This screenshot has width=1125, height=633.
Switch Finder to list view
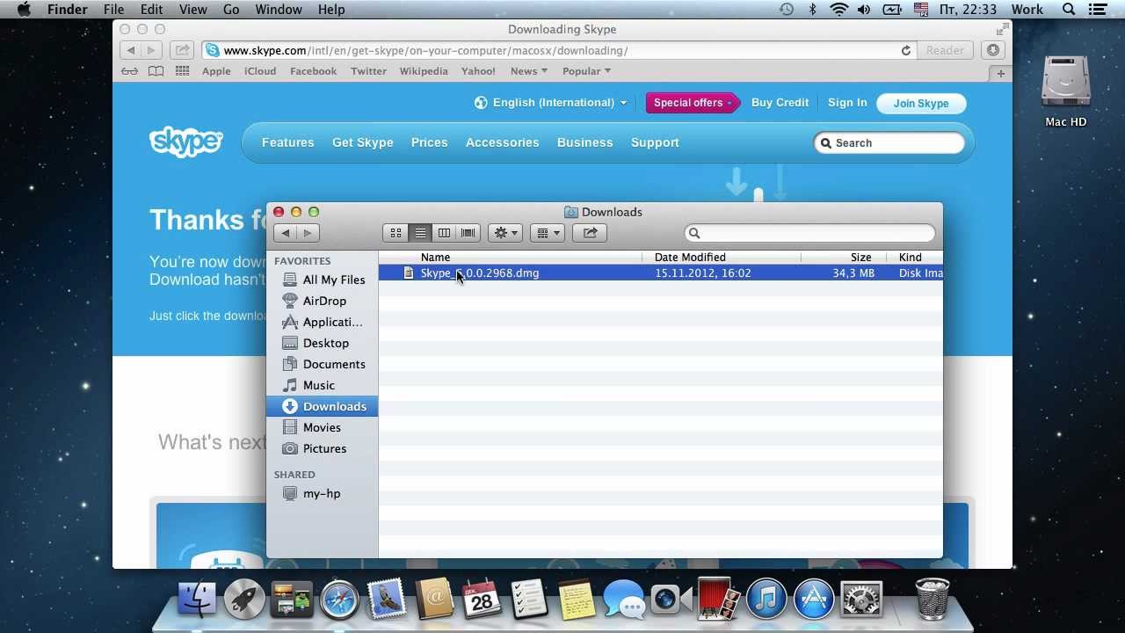[420, 233]
